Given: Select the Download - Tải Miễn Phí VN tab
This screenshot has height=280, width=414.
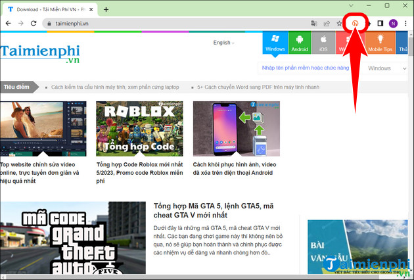Looking at the screenshot, I should click(x=51, y=9).
